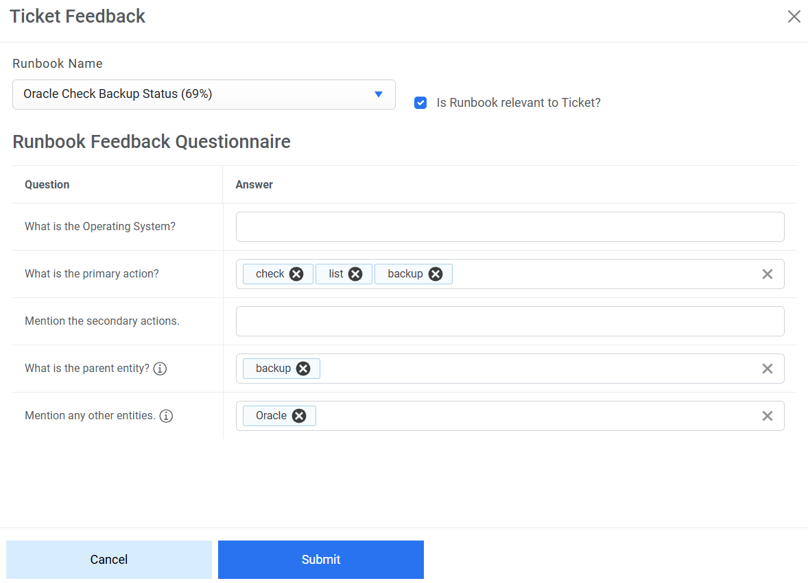Remove 'backup' tag from parent entity

click(x=303, y=369)
